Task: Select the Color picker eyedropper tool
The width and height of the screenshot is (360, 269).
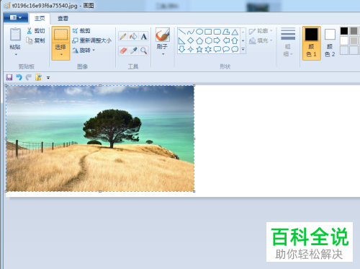Action: point(133,50)
